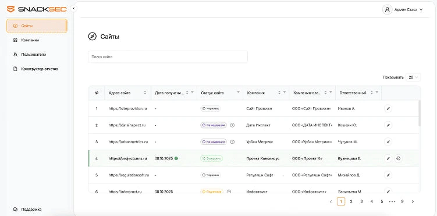Open https://regulationsoft.ru address
This screenshot has width=437, height=216.
point(129,175)
